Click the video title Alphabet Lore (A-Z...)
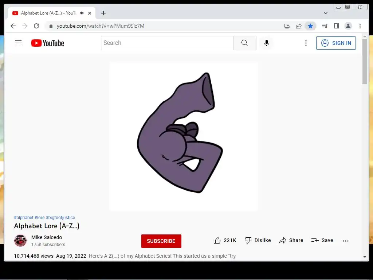Image resolution: width=373 pixels, height=280 pixels. 47,226
